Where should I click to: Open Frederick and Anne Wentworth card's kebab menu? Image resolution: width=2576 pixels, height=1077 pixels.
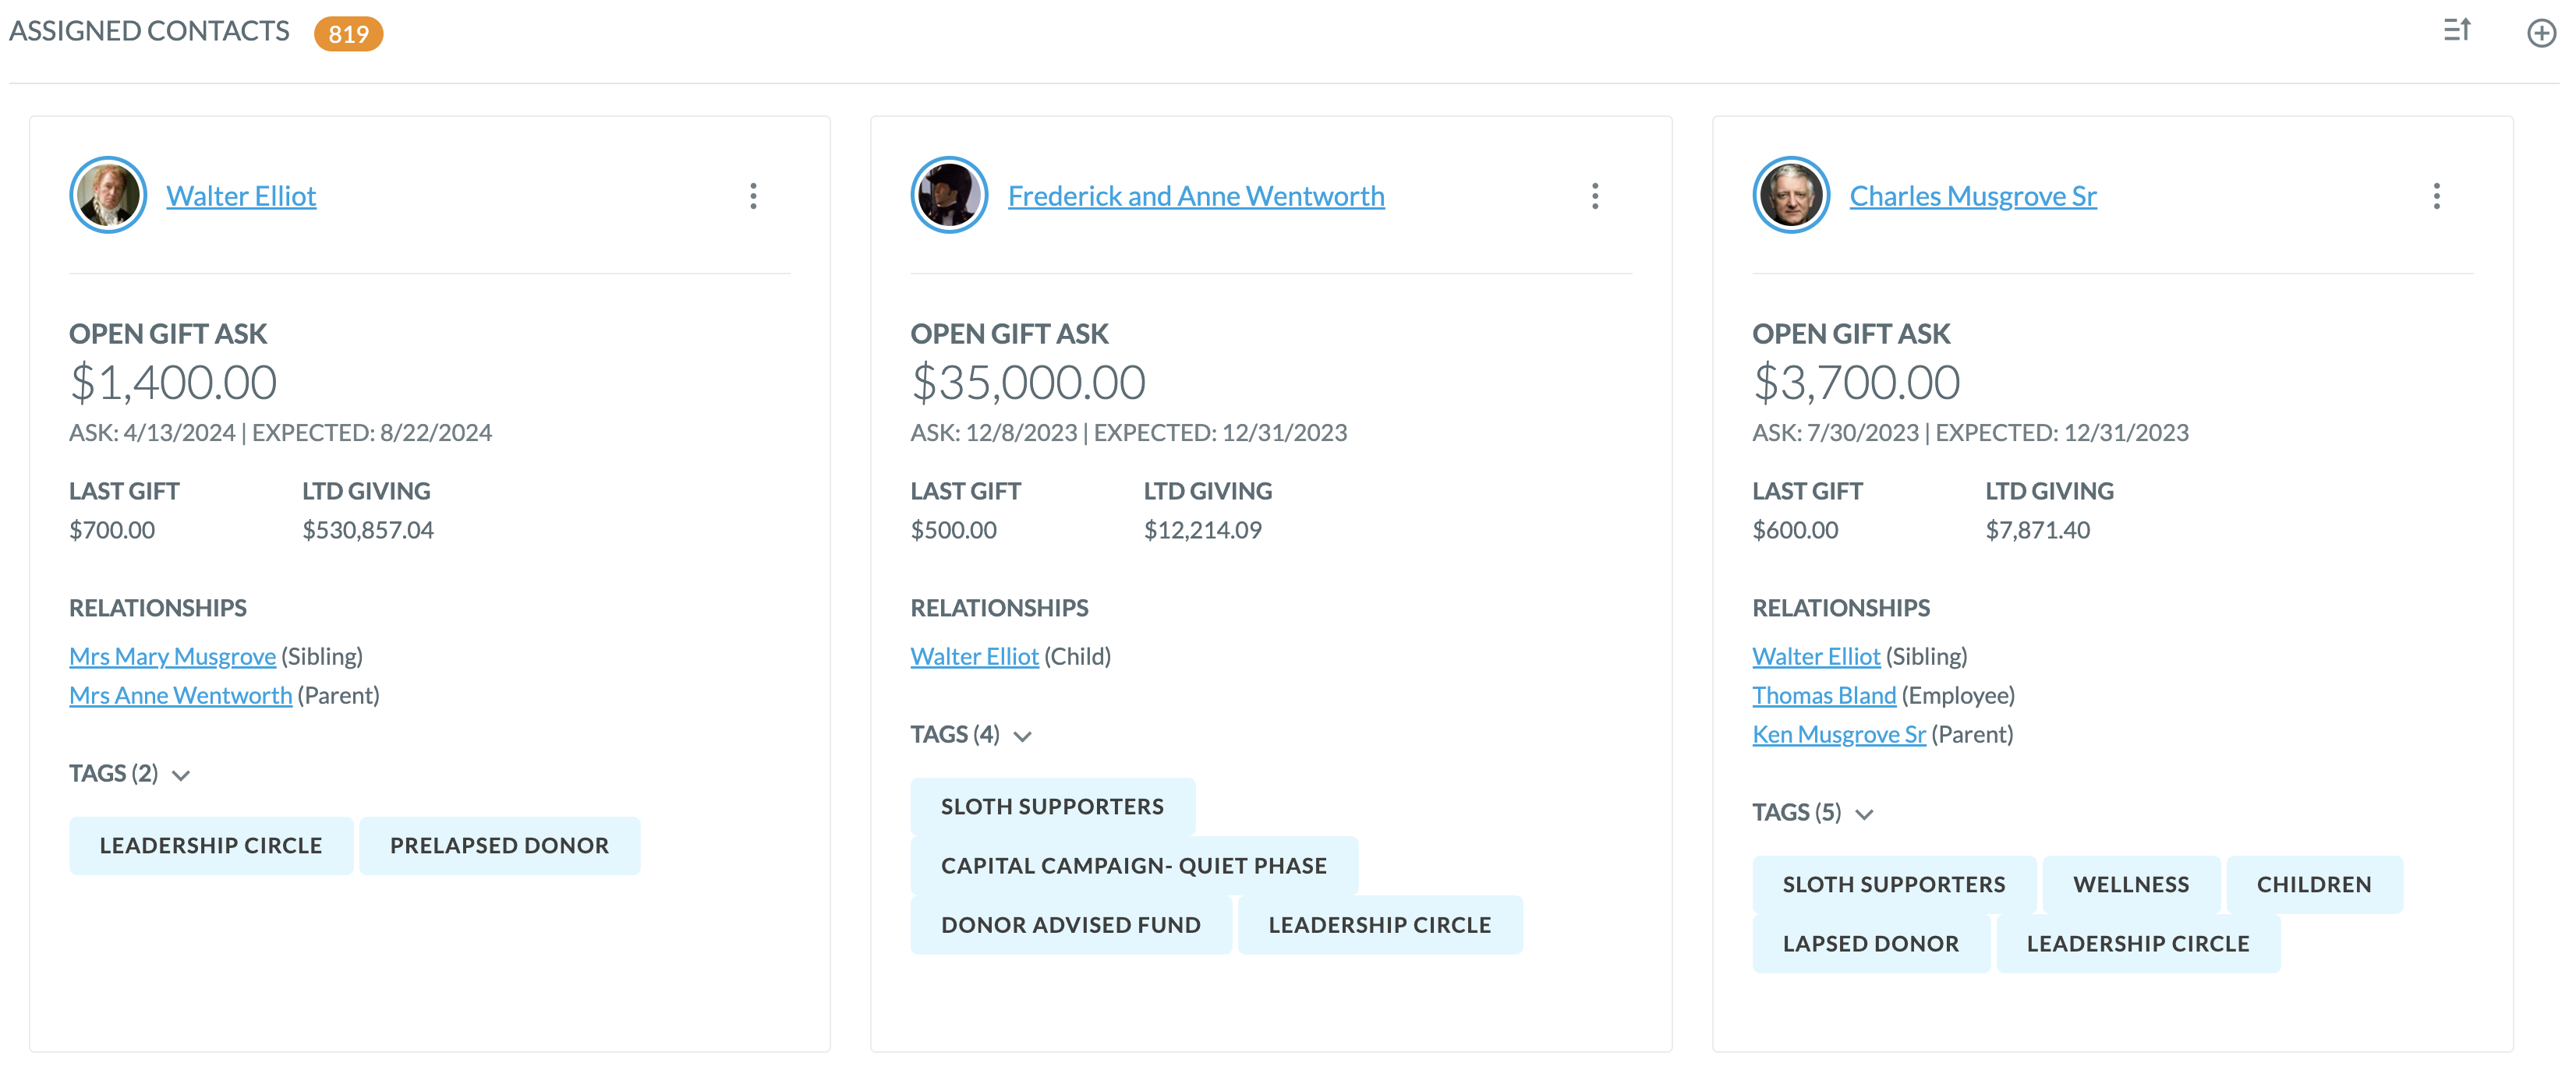click(1595, 195)
